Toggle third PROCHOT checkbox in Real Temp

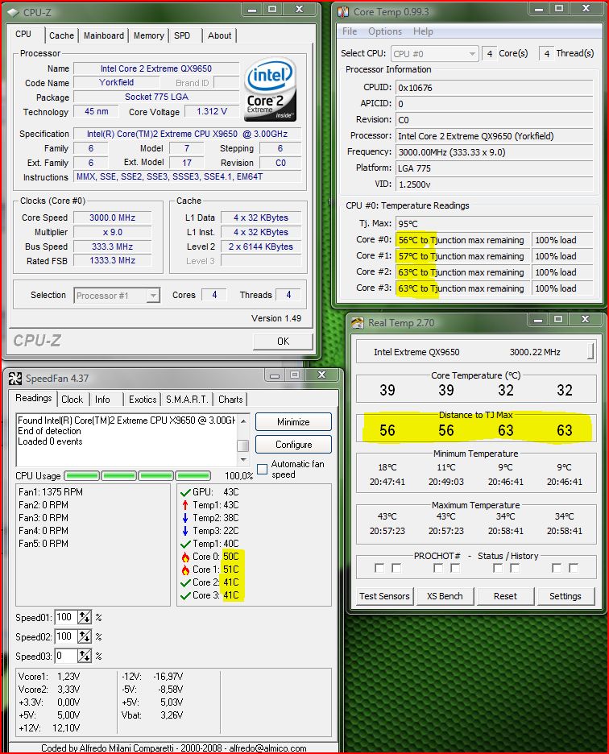coord(438,568)
